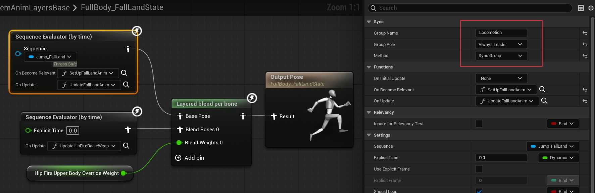The width and height of the screenshot is (595, 193).
Task: Open the Explicit Time Dynamic binding button
Action: tap(558, 158)
